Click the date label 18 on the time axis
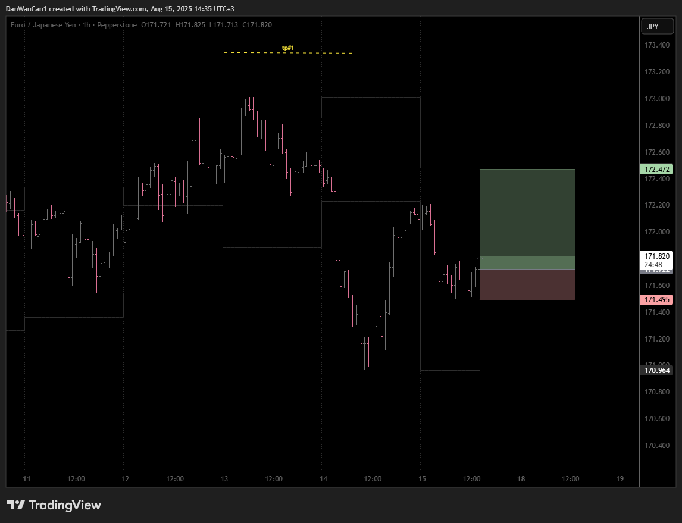 (521, 478)
